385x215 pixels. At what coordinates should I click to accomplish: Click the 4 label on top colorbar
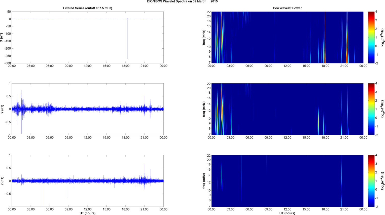376,12
